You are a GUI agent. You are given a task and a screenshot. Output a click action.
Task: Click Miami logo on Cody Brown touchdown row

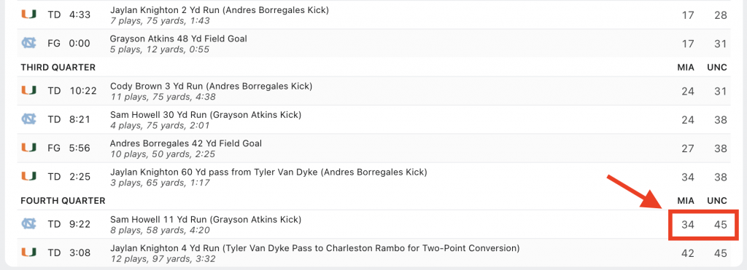coord(28,91)
